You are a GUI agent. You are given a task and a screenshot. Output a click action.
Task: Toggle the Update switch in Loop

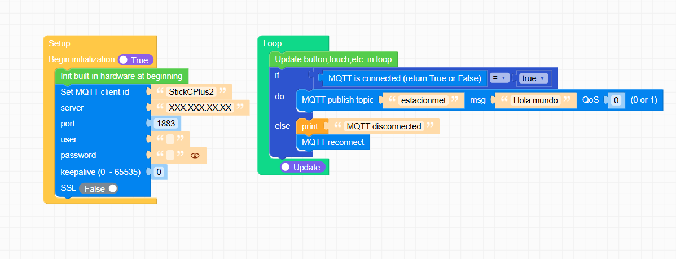coord(302,167)
